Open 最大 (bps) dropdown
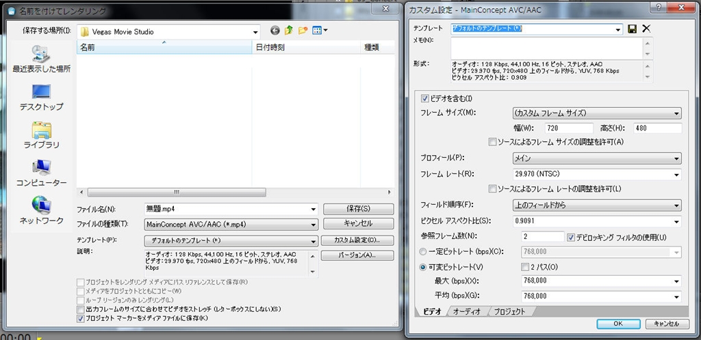Viewport: 701px width, 340px height. pos(676,281)
